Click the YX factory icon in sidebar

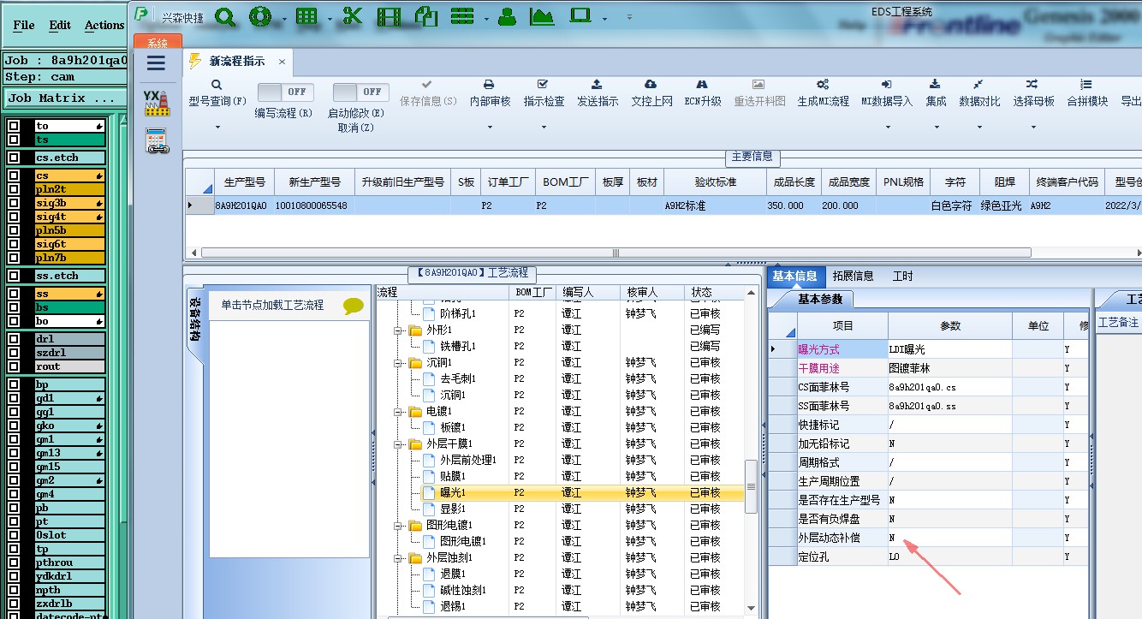click(156, 103)
